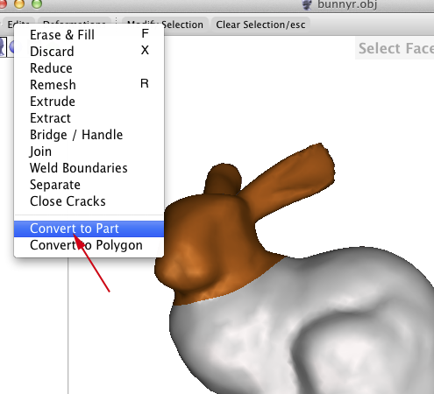The image size is (434, 394).
Task: Click the Clear Selection/esc button
Action: coord(260,25)
